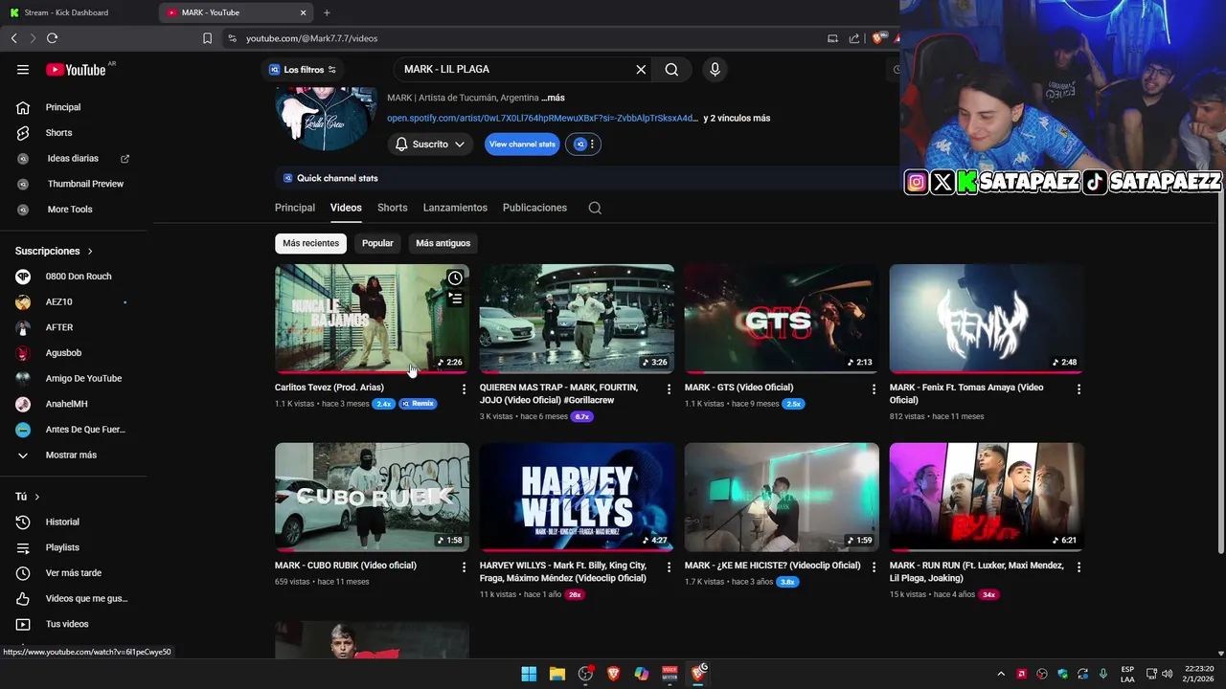Viewport: 1226px width, 689px height.
Task: Open options for HARVEY WILLYS video
Action: point(669,567)
